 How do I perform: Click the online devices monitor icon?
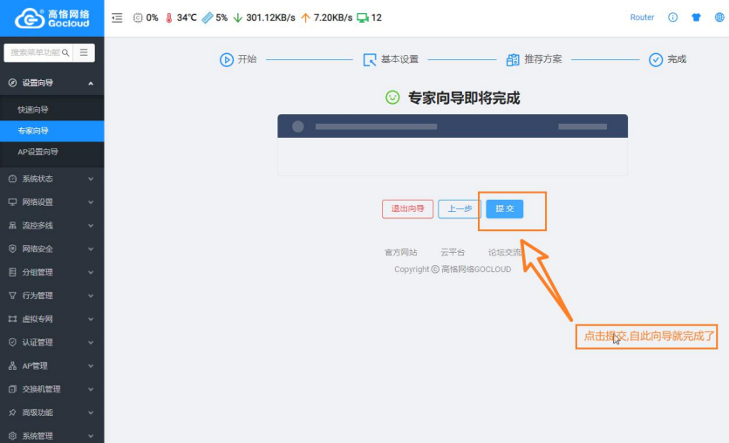pos(363,17)
